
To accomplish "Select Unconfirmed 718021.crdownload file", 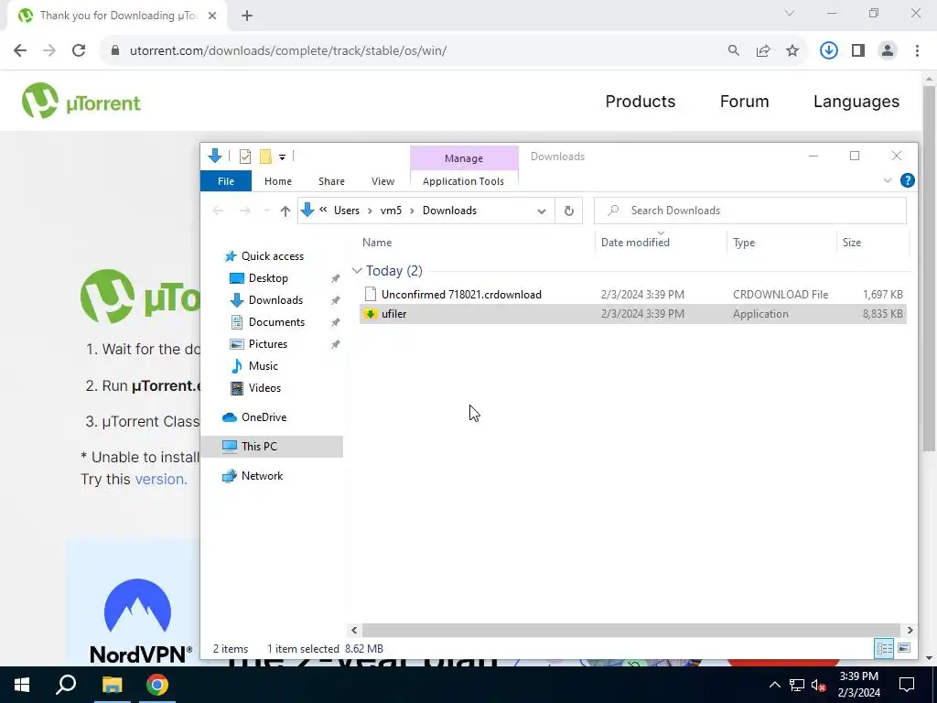I will (x=633, y=294).
